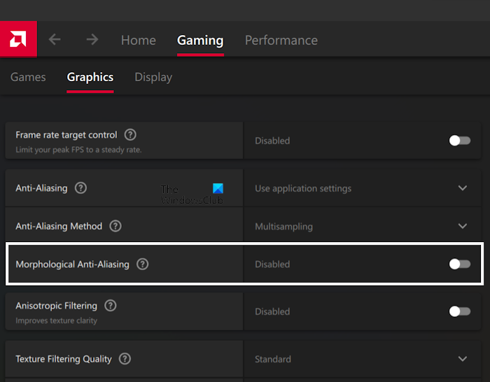The width and height of the screenshot is (490, 382).
Task: Open Morphological Anti-Aliasing help icon
Action: point(143,264)
